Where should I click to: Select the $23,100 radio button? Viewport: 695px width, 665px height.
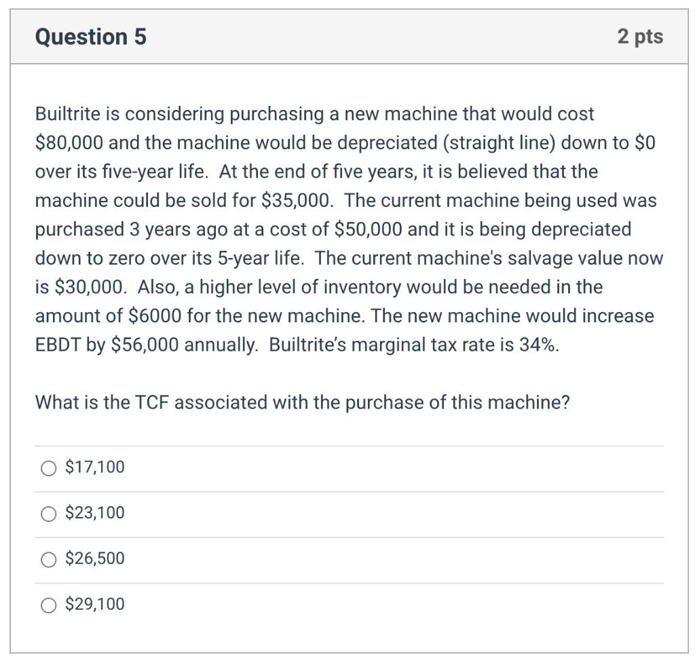point(48,513)
